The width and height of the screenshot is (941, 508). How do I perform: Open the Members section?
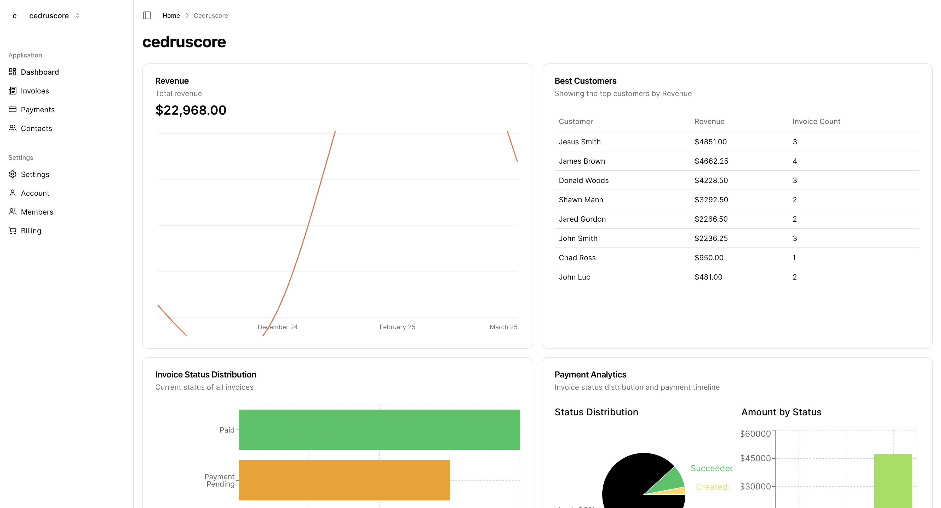pyautogui.click(x=37, y=212)
